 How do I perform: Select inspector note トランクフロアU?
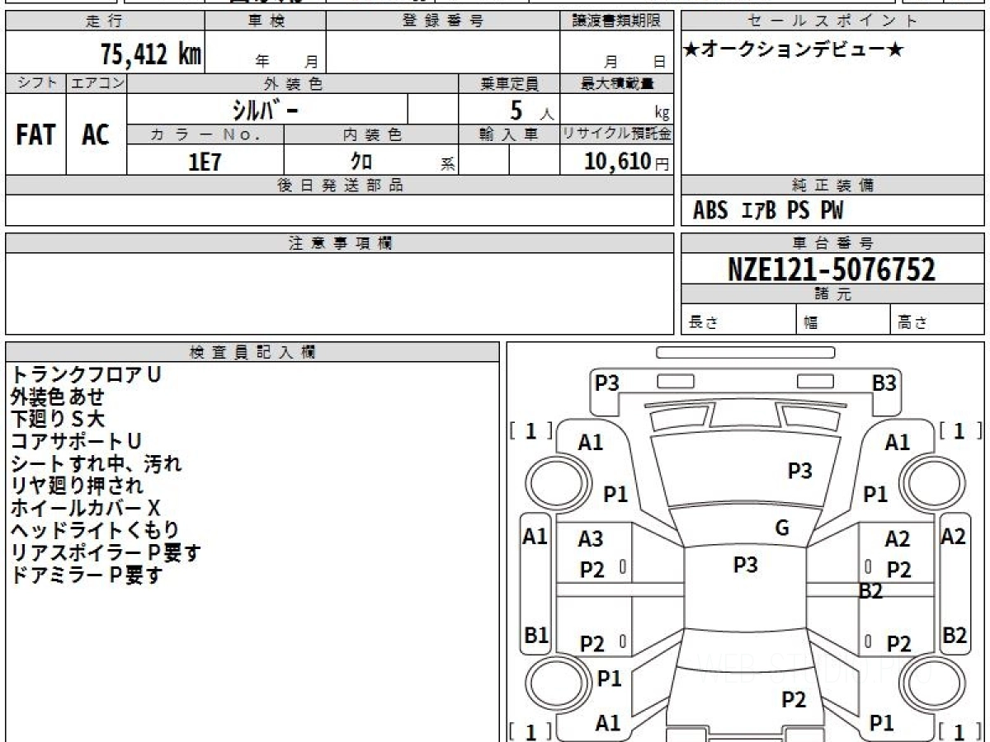coord(86,374)
